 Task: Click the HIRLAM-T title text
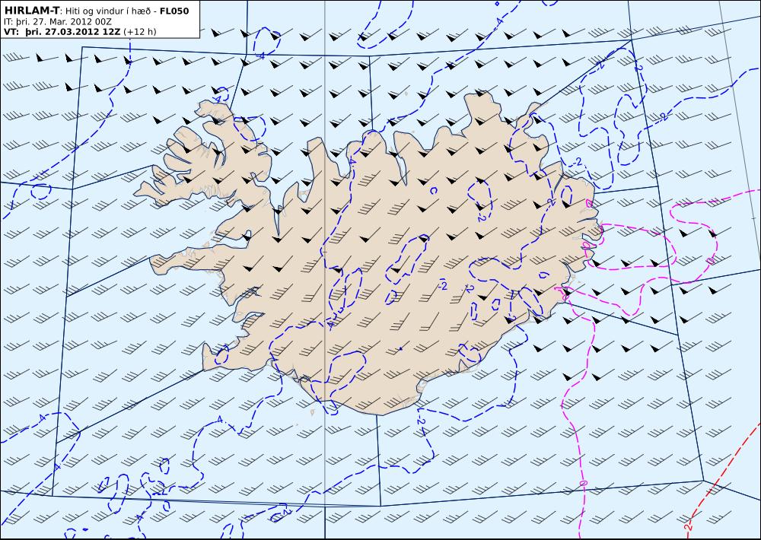pyautogui.click(x=31, y=10)
